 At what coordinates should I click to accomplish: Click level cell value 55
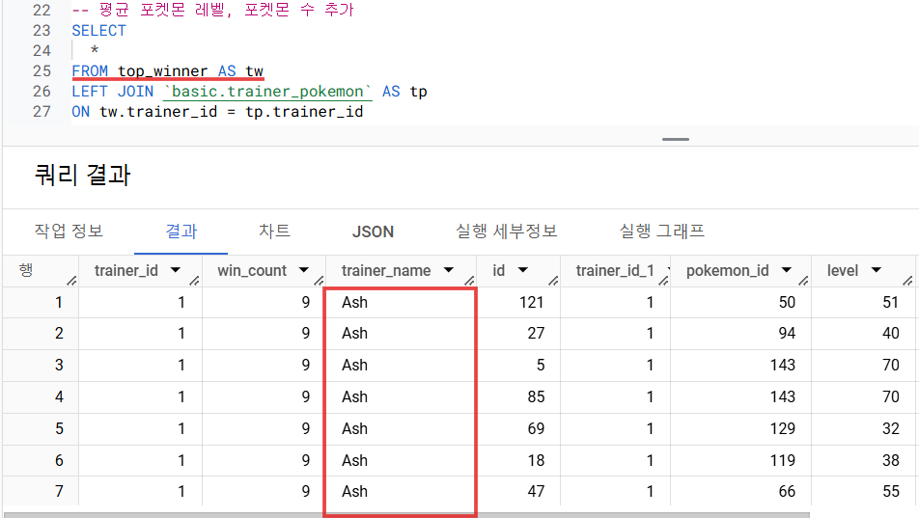pos(890,491)
